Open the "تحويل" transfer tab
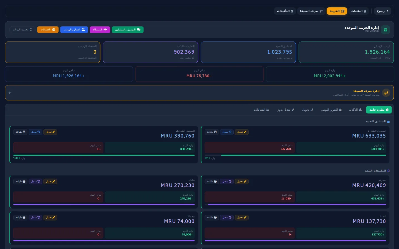Screen dimensions: 399x249 coord(308,110)
